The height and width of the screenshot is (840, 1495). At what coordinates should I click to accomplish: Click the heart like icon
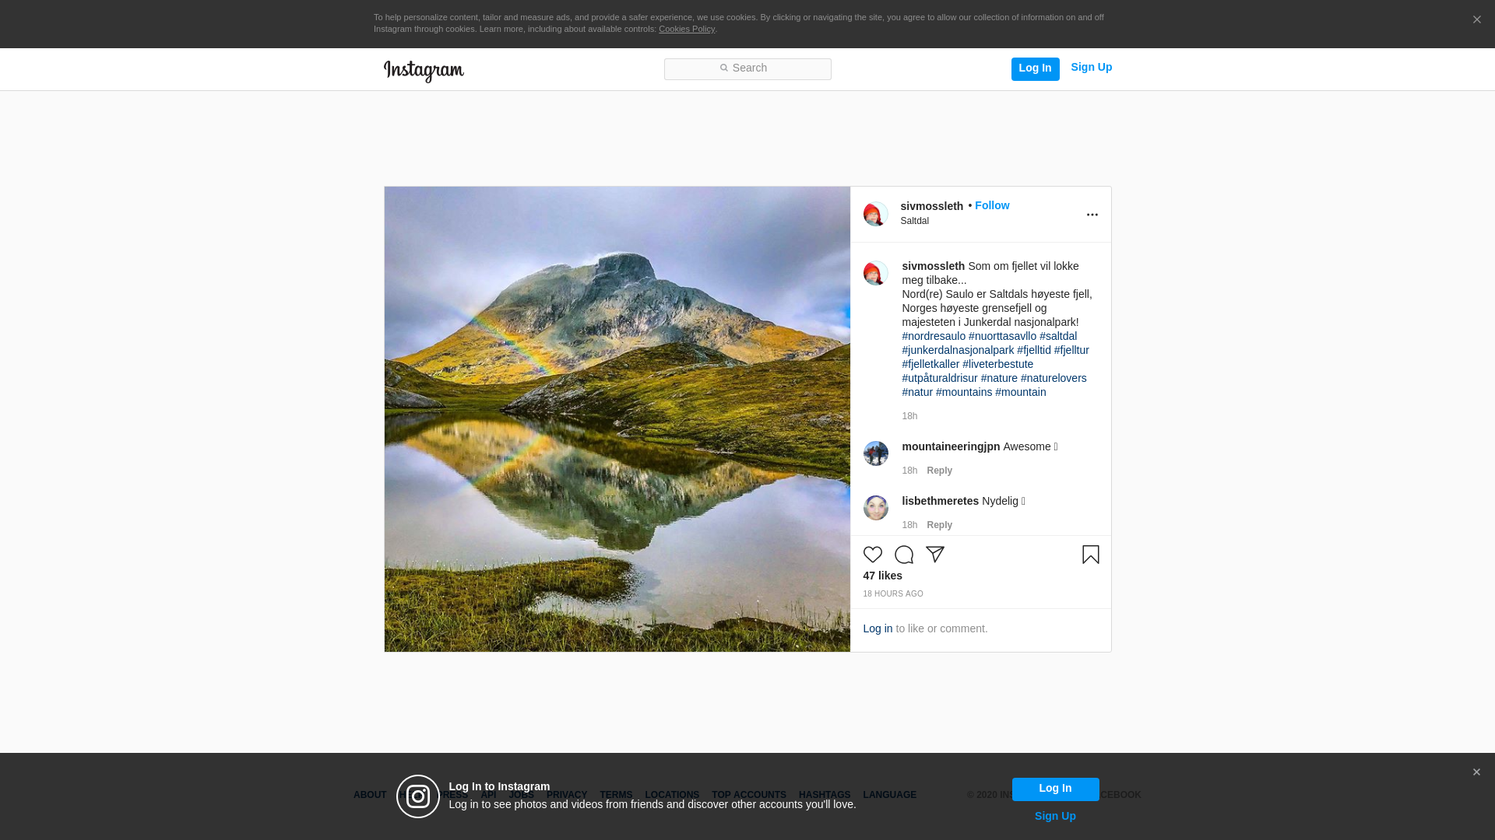[x=872, y=555]
